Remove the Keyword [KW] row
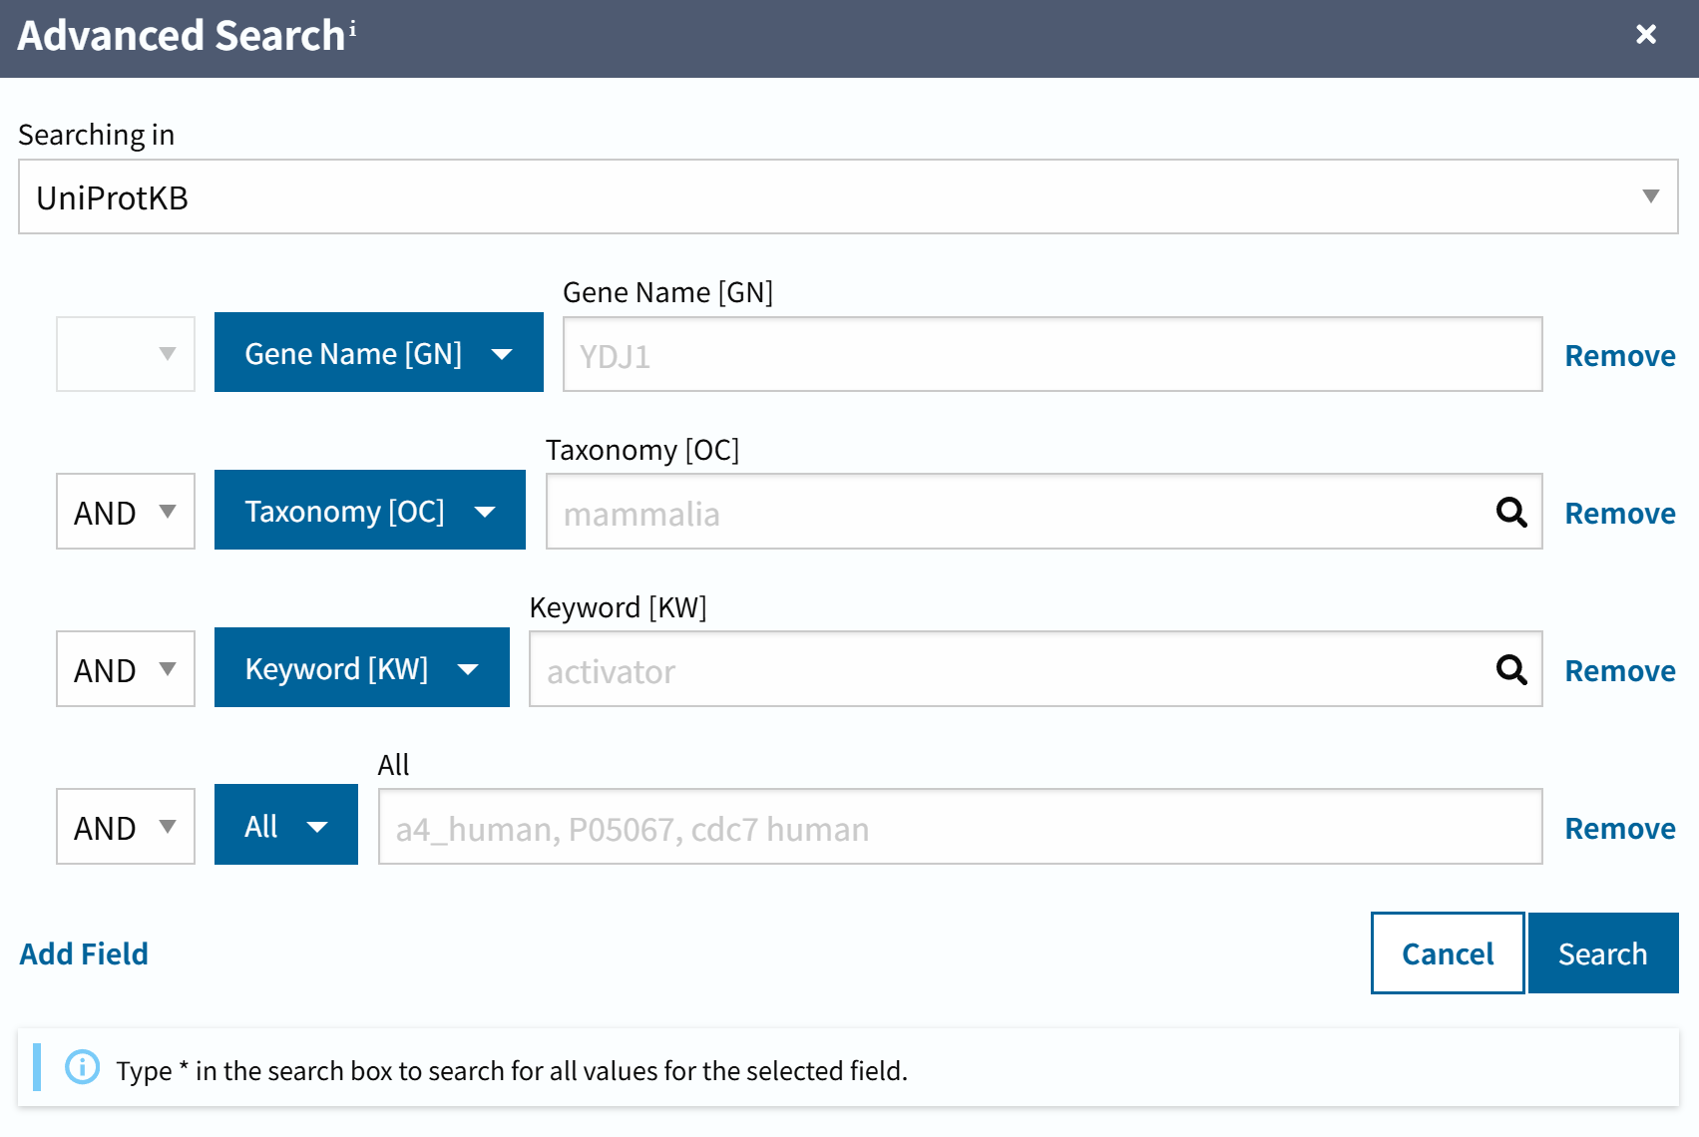 pyautogui.click(x=1620, y=671)
